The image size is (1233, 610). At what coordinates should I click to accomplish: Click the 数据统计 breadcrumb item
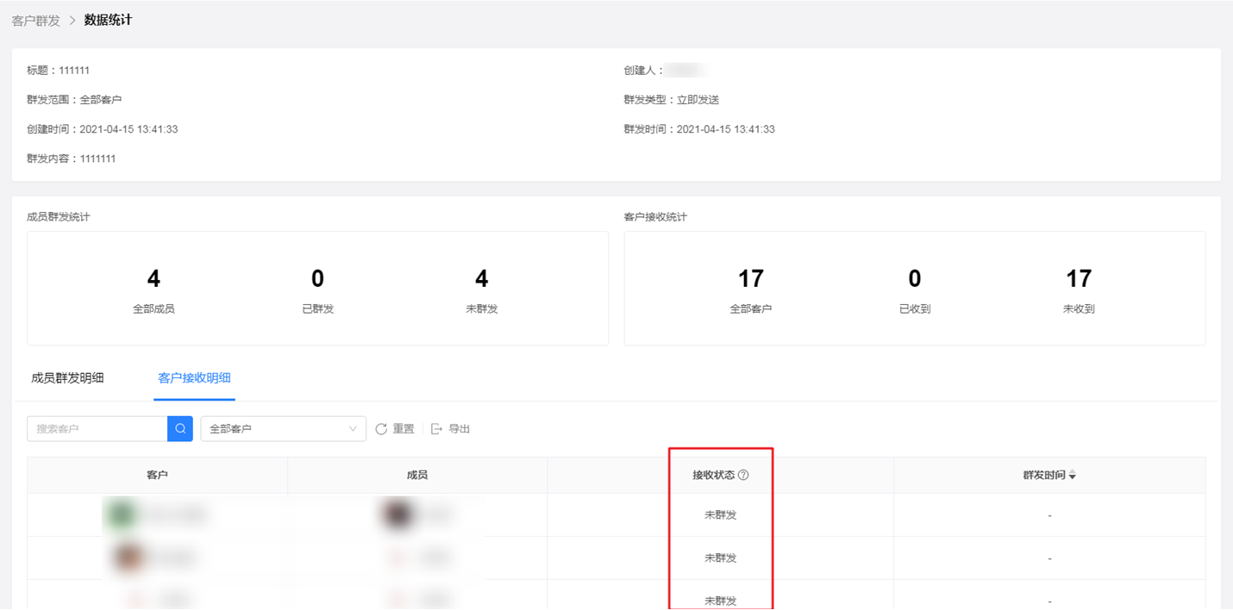(x=108, y=20)
